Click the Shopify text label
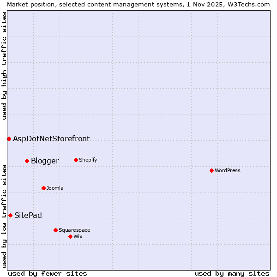Screen dimensions: 277x277 [x=88, y=160]
